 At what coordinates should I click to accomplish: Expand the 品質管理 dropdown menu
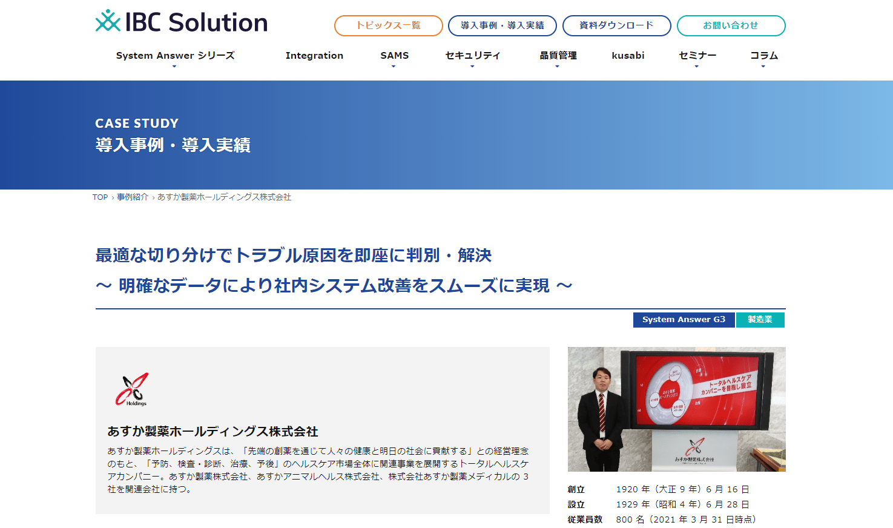pos(558,56)
